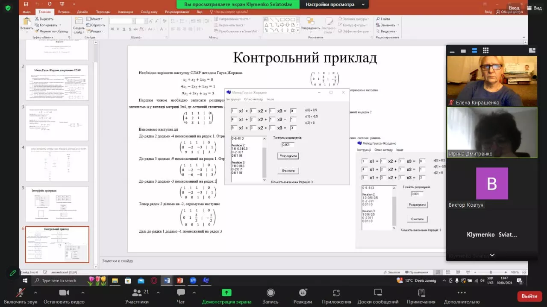This screenshot has width=547, height=307.
Task: Start recording with the Запись icon
Action: click(270, 292)
